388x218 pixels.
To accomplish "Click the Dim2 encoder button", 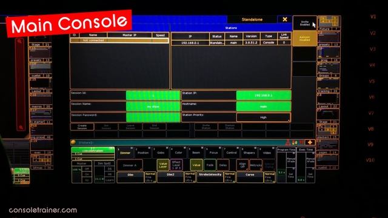I will coord(170,177).
